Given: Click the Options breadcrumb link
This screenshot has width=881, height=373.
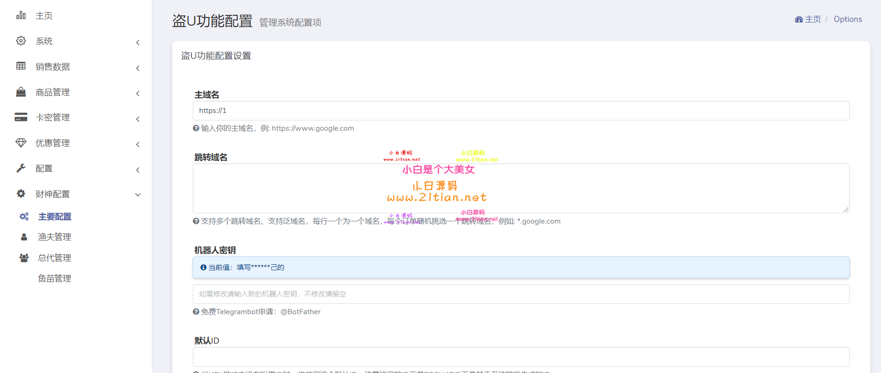Looking at the screenshot, I should (847, 19).
